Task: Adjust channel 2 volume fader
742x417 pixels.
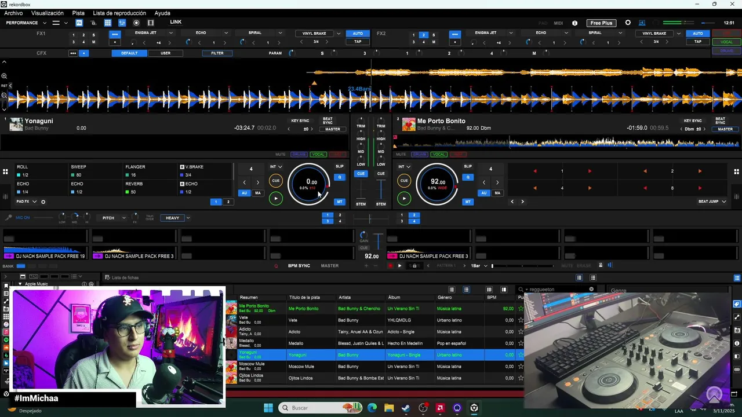Action: pos(381,189)
